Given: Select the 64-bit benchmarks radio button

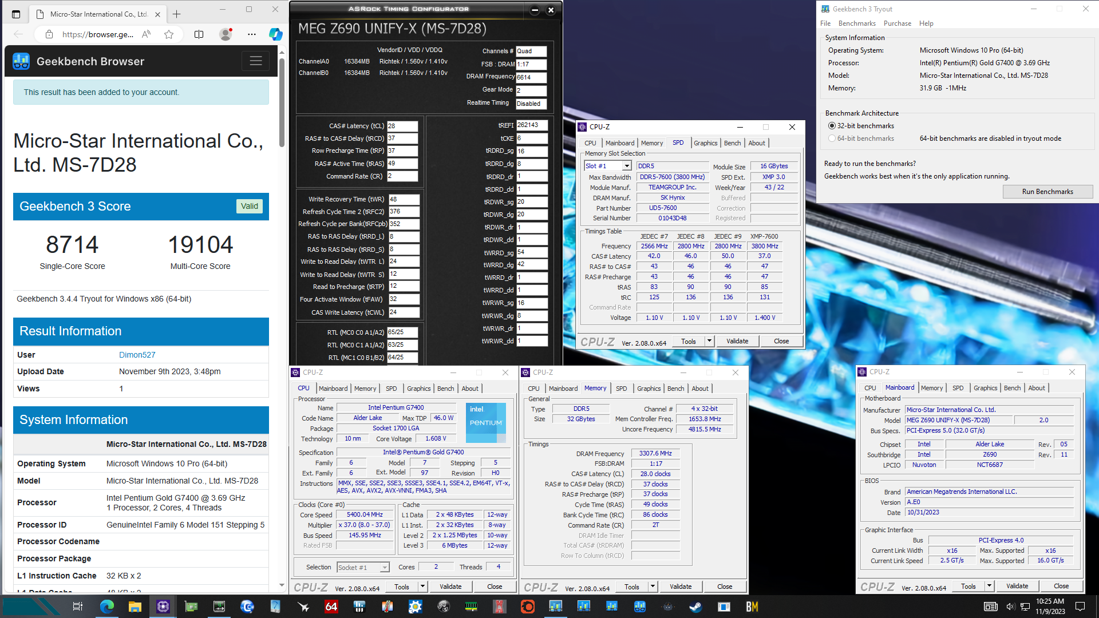Looking at the screenshot, I should 832,138.
